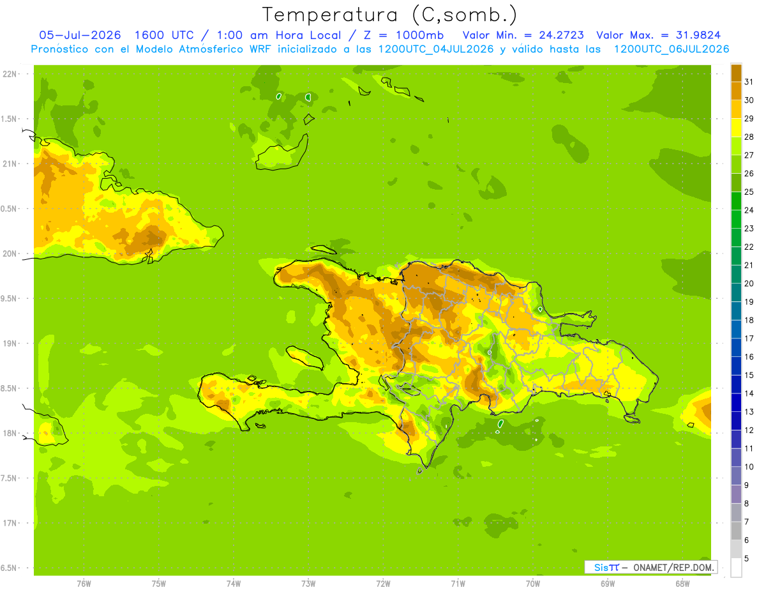
Task: Pick legend swatch between 11 and 12
Action: click(737, 439)
